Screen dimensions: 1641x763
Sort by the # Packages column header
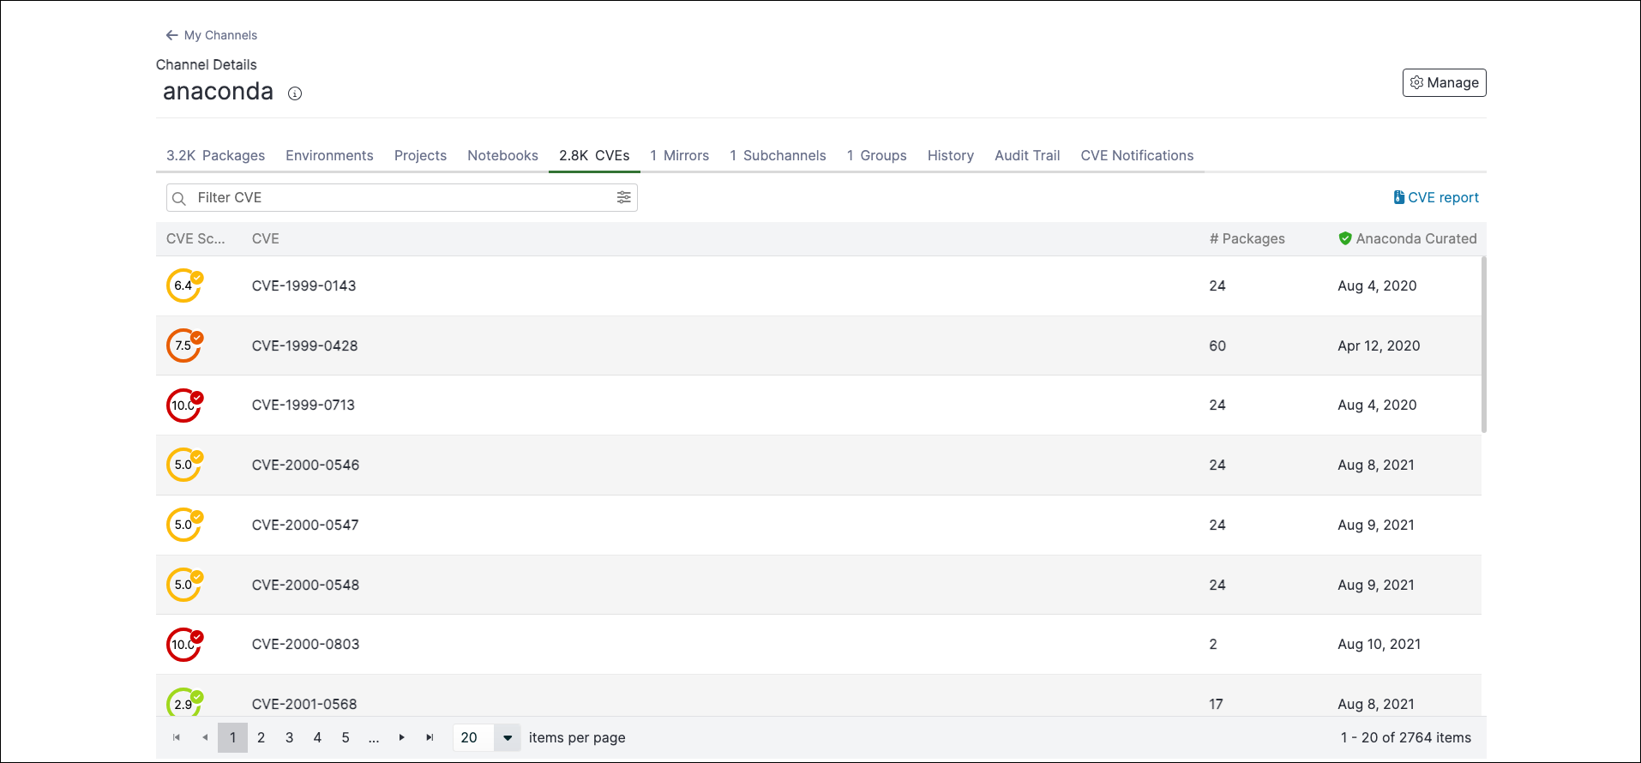[x=1247, y=238]
